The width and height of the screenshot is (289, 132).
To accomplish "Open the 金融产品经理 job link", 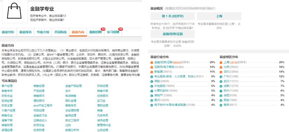I will tap(73, 86).
